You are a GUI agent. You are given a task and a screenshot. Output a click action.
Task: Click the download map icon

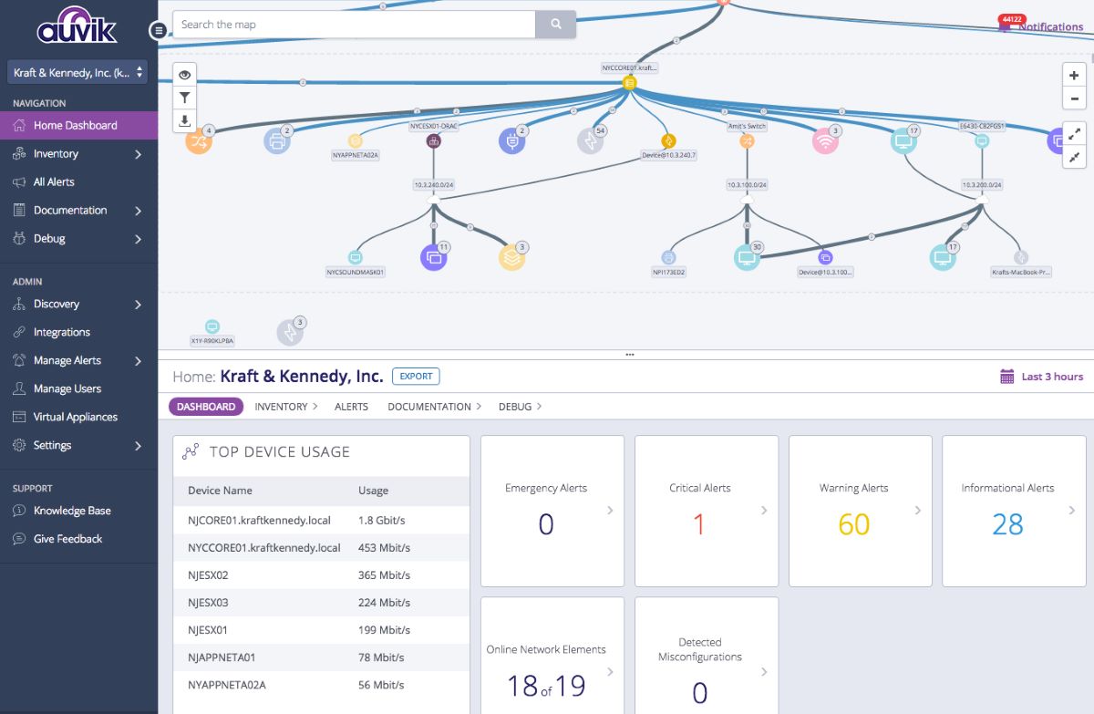tap(184, 119)
